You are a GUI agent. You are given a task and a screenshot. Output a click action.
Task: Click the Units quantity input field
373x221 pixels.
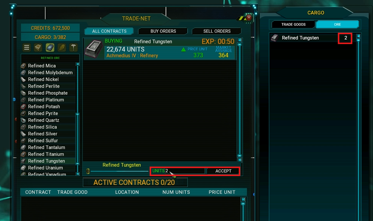tap(185, 171)
